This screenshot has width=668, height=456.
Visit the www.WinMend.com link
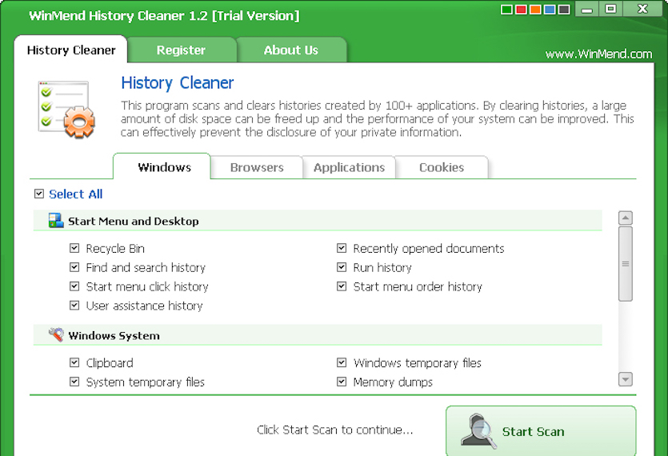pos(598,54)
